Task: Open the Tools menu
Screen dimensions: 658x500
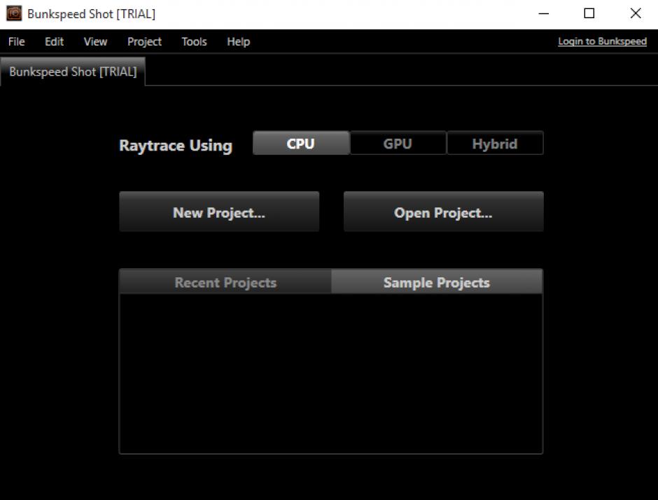Action: click(x=194, y=41)
